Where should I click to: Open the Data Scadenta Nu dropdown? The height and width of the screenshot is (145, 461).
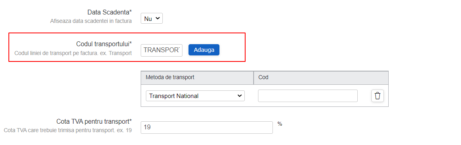(x=152, y=18)
